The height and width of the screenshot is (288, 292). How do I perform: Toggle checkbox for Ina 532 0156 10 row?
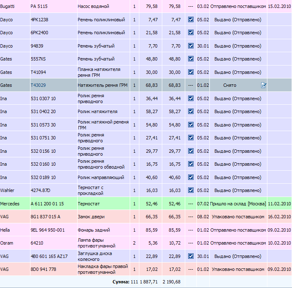(x=191, y=151)
